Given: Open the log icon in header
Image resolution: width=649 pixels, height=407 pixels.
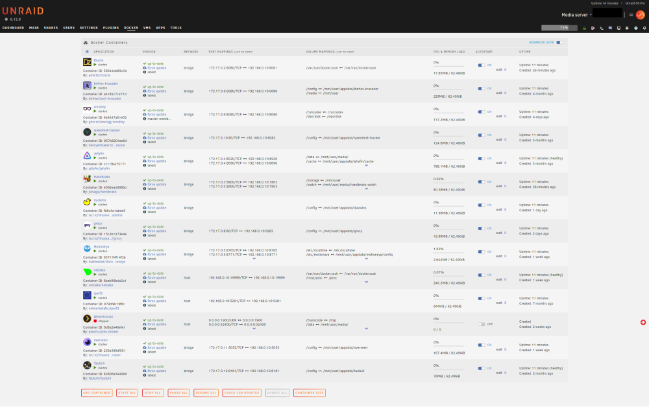Looking at the screenshot, I should [627, 28].
